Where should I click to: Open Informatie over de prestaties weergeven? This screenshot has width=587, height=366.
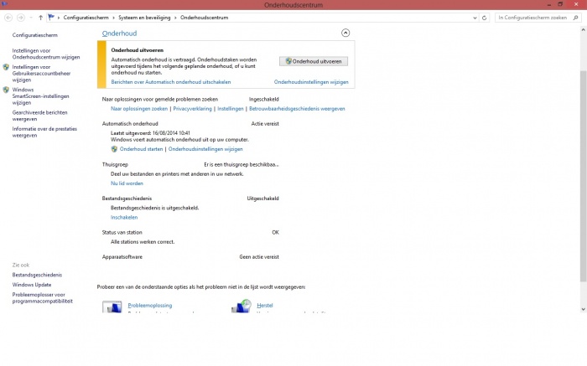(x=44, y=132)
